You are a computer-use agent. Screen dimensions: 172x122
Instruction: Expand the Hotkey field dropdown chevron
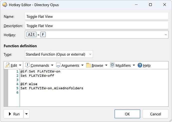[x=166, y=34]
